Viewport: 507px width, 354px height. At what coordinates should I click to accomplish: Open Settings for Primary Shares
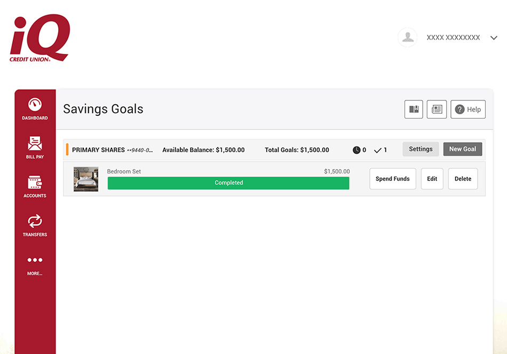421,150
